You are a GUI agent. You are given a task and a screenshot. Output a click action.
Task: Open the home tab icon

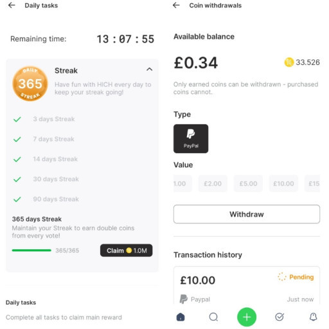[x=181, y=317]
